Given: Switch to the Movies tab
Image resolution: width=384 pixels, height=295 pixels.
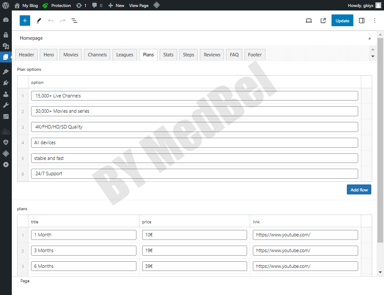Looking at the screenshot, I should pyautogui.click(x=71, y=55).
